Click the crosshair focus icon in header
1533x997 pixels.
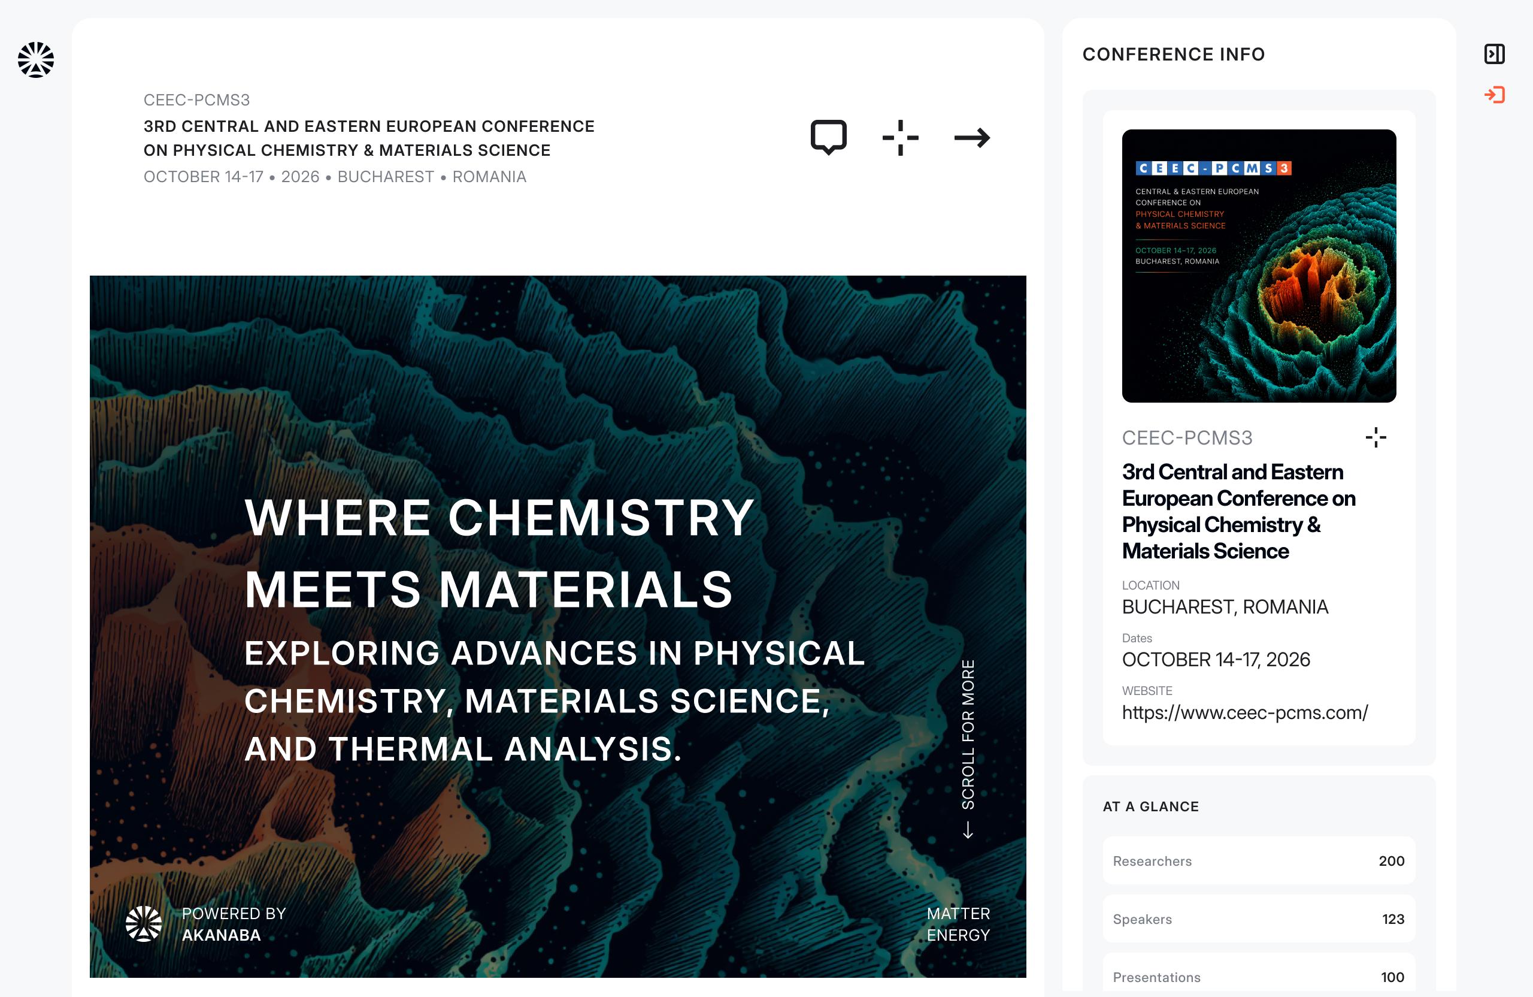click(900, 137)
